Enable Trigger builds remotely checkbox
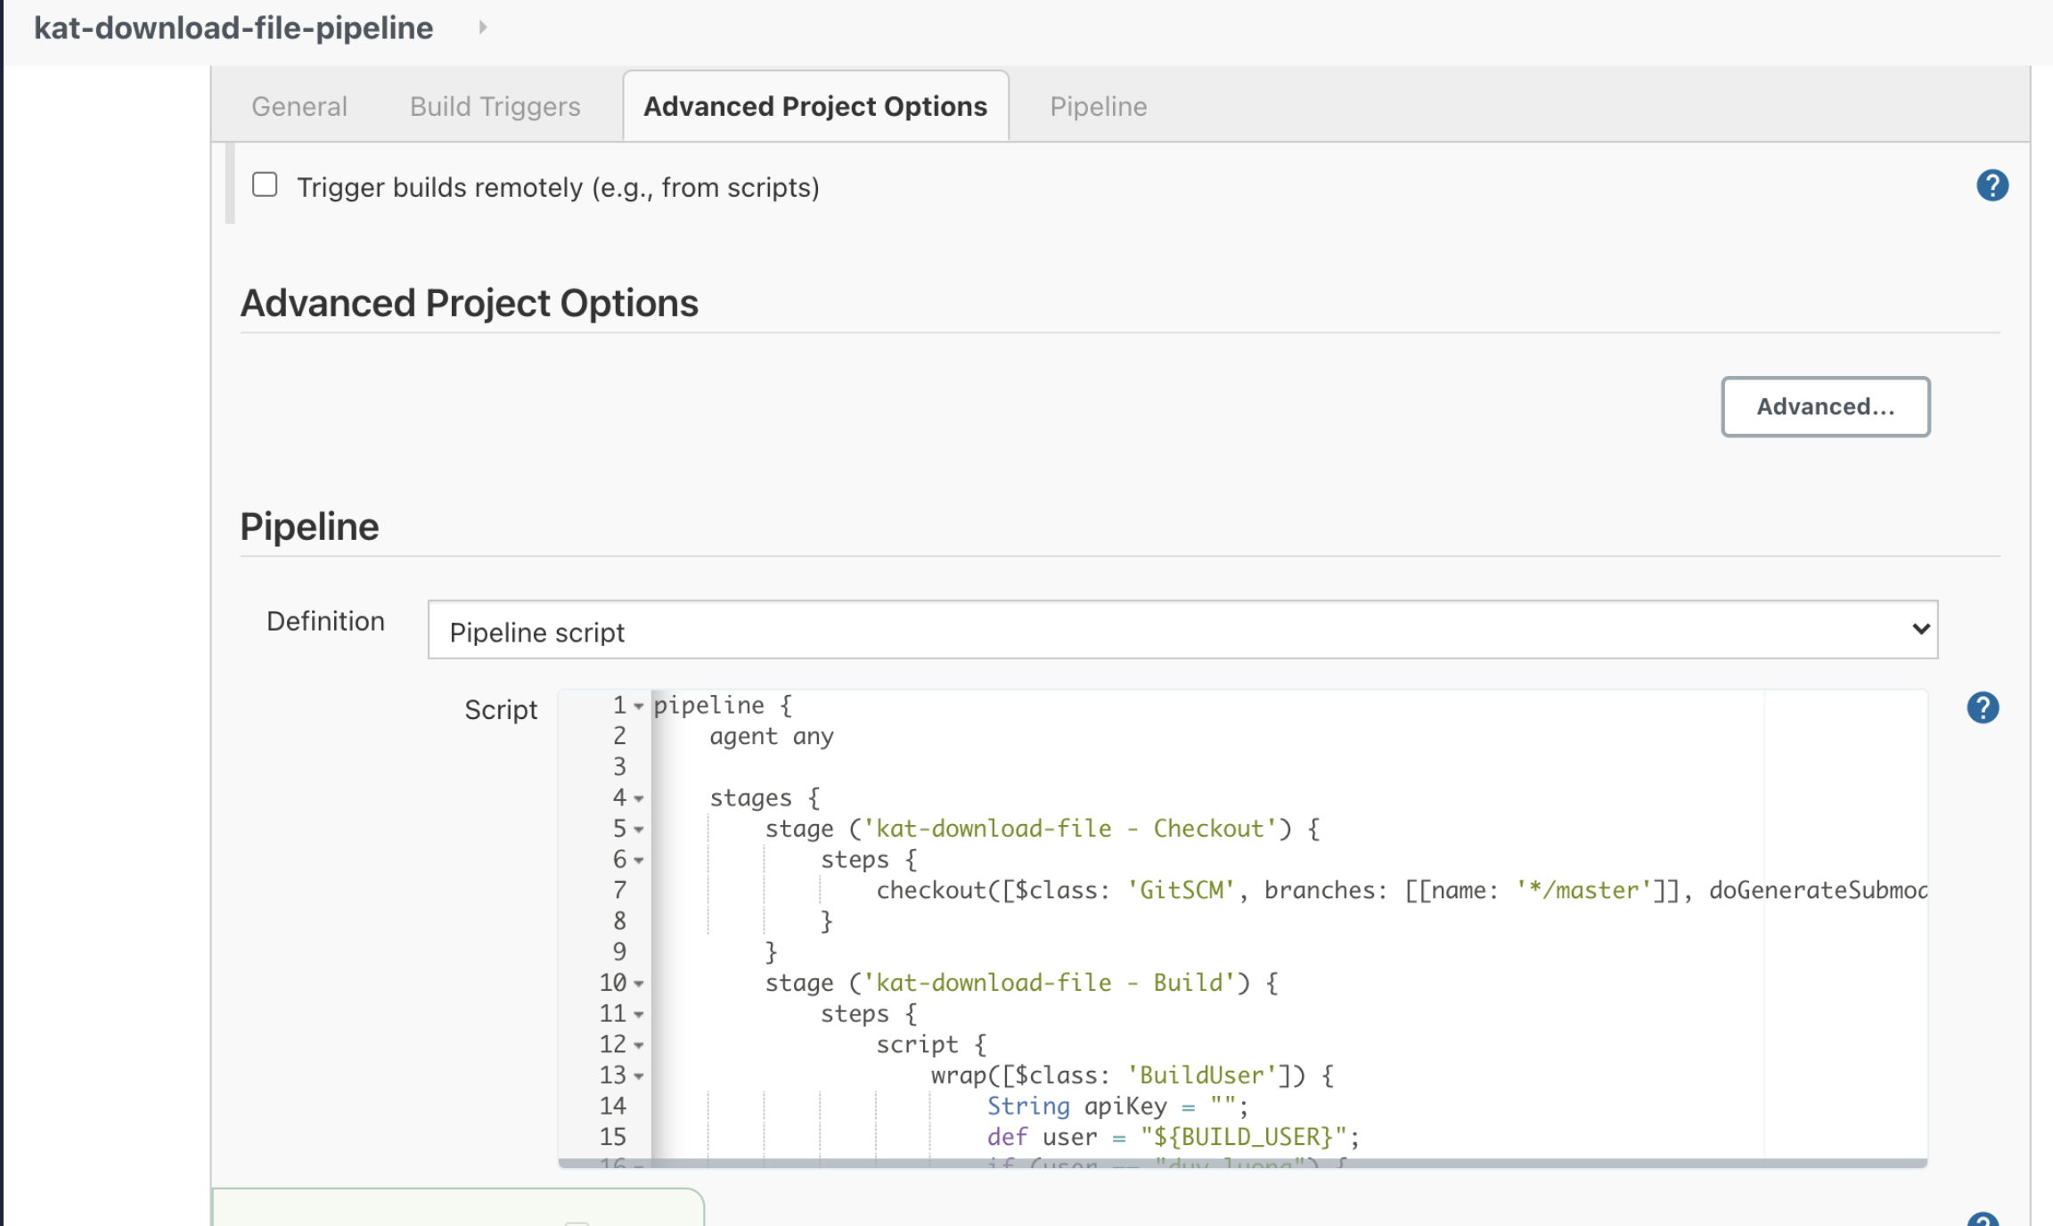Image resolution: width=2053 pixels, height=1226 pixels. coord(265,184)
